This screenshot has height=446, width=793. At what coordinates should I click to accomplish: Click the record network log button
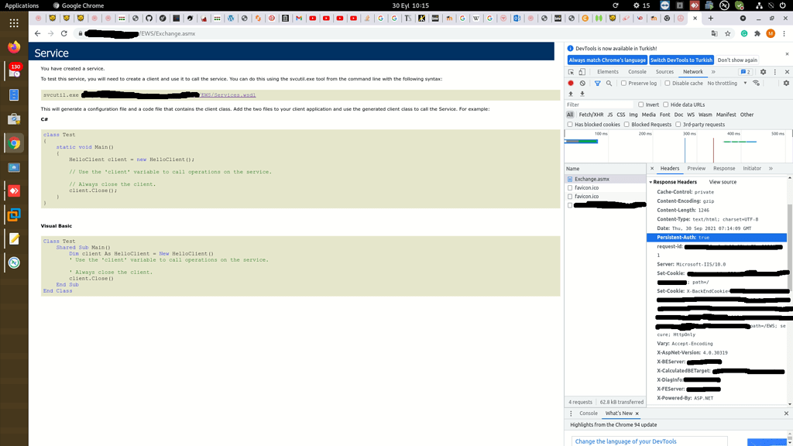click(571, 83)
